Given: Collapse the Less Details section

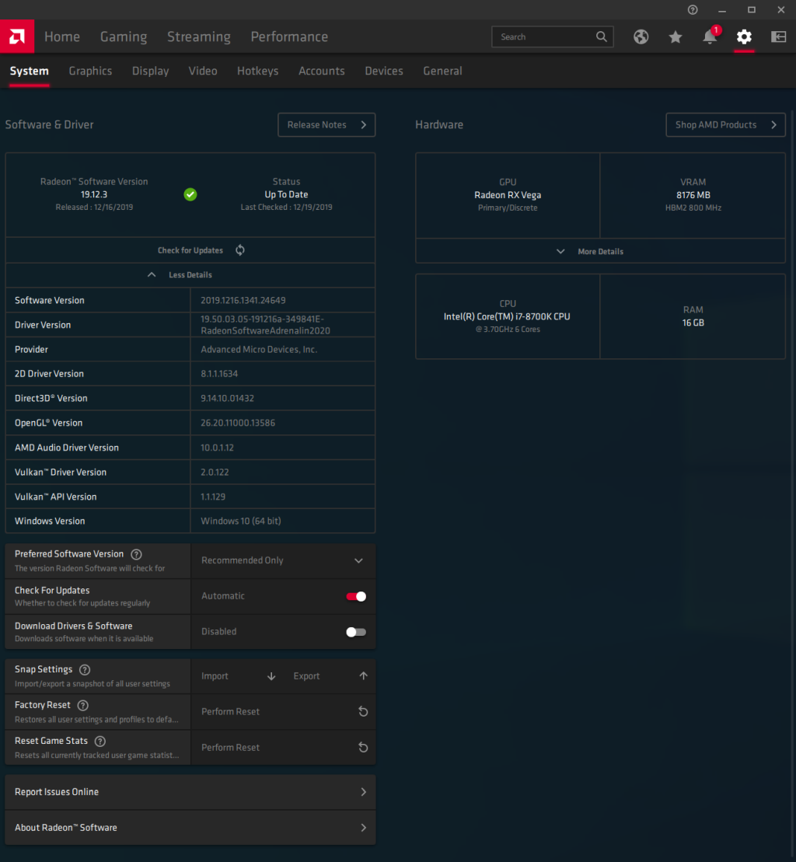Looking at the screenshot, I should pyautogui.click(x=190, y=275).
